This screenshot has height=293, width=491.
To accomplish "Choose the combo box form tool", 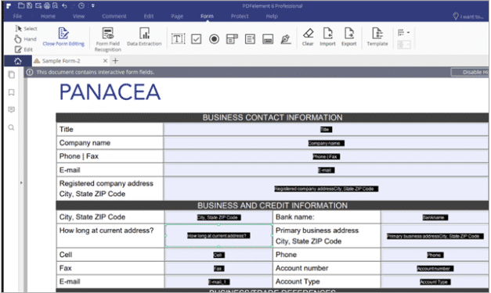I will [232, 39].
